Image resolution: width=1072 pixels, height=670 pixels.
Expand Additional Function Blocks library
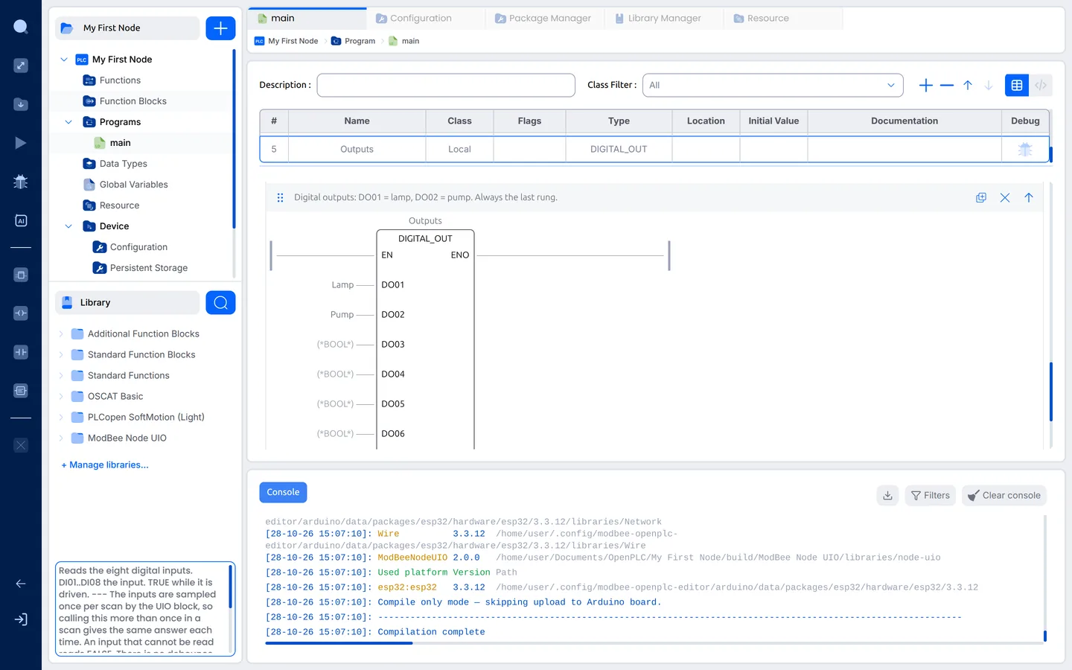point(61,334)
